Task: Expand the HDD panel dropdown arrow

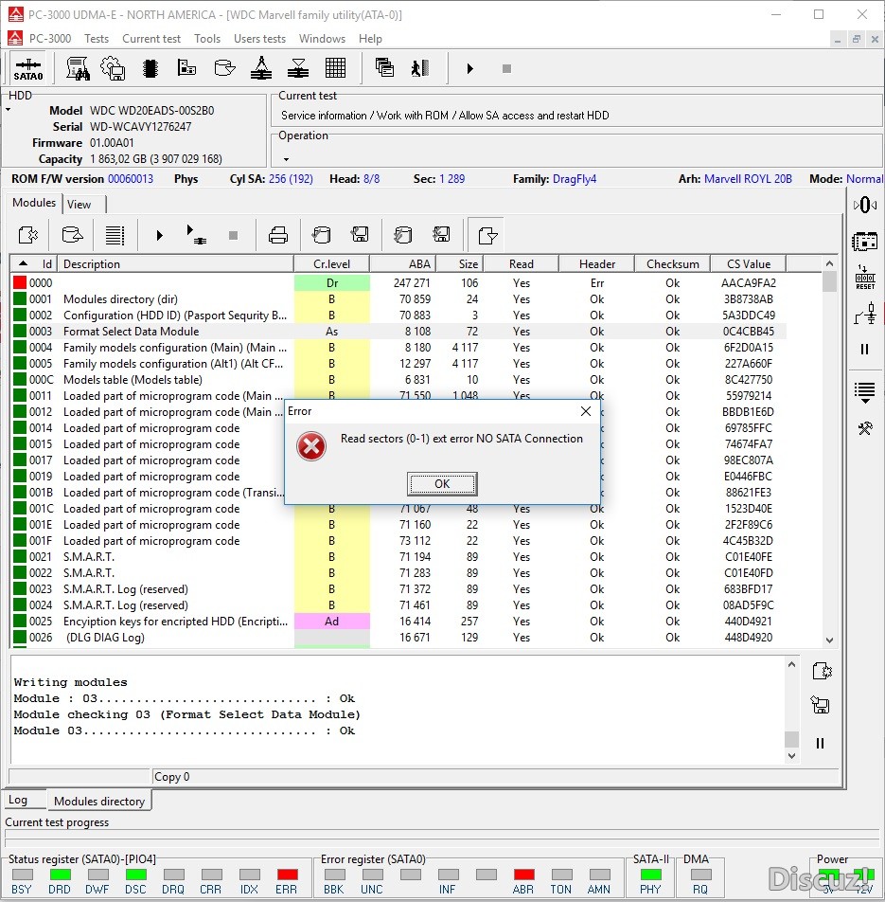Action: (9, 110)
